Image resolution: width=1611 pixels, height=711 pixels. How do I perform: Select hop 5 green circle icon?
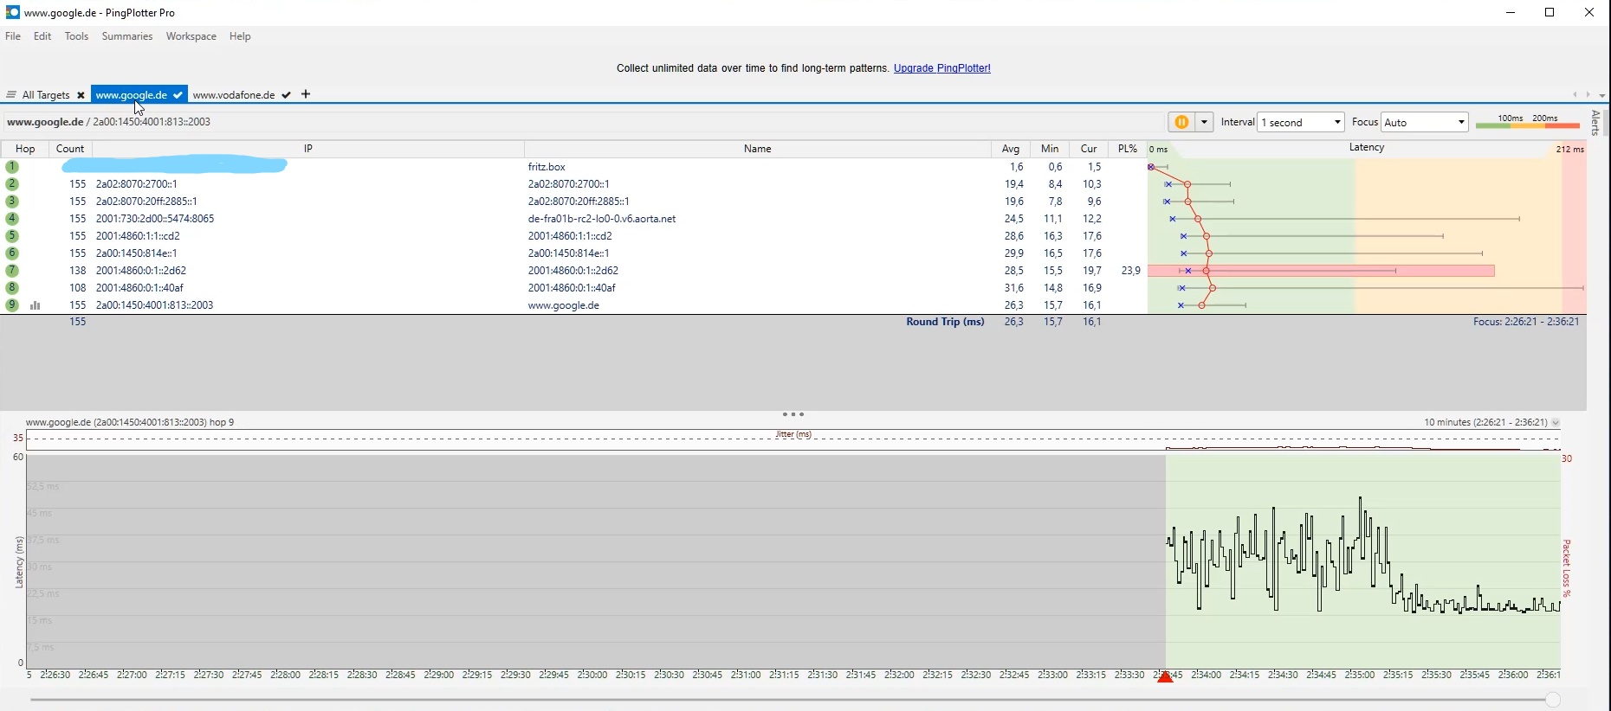(12, 236)
